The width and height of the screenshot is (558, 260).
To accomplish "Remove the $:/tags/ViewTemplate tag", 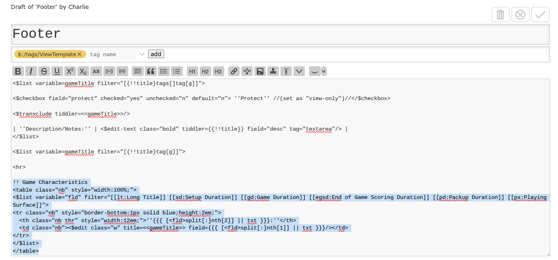I will point(79,54).
